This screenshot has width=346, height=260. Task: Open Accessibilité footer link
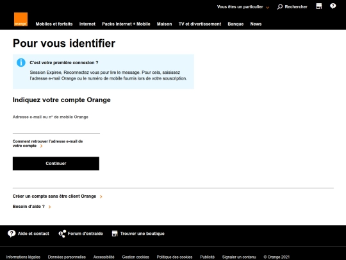[104, 257]
